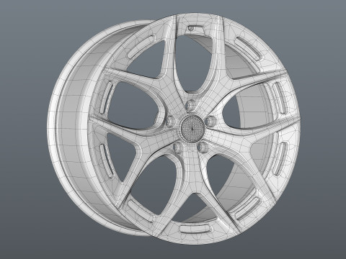The height and width of the screenshot is (259, 346).
Task: Select the bottommost rim slot cutout
Action: tap(195, 230)
